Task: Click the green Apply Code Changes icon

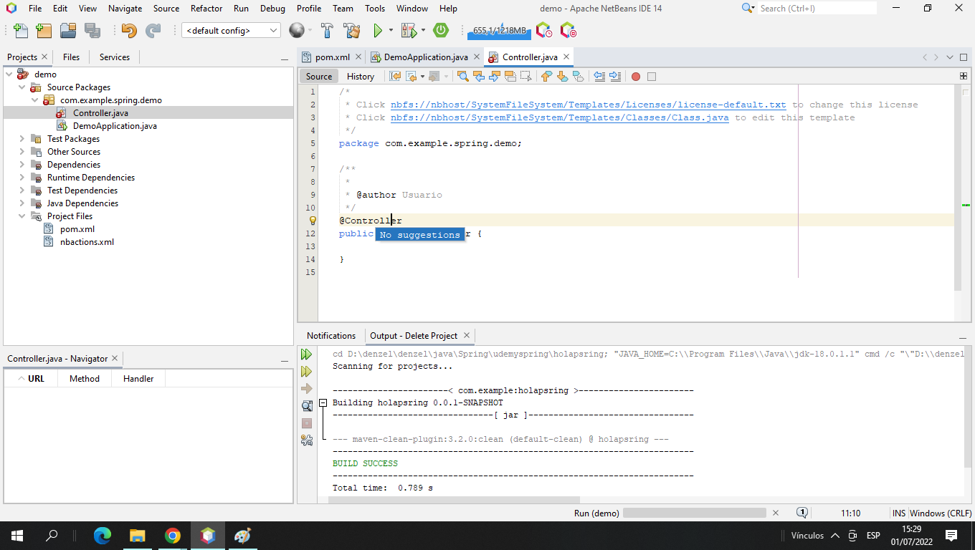Action: click(x=441, y=31)
